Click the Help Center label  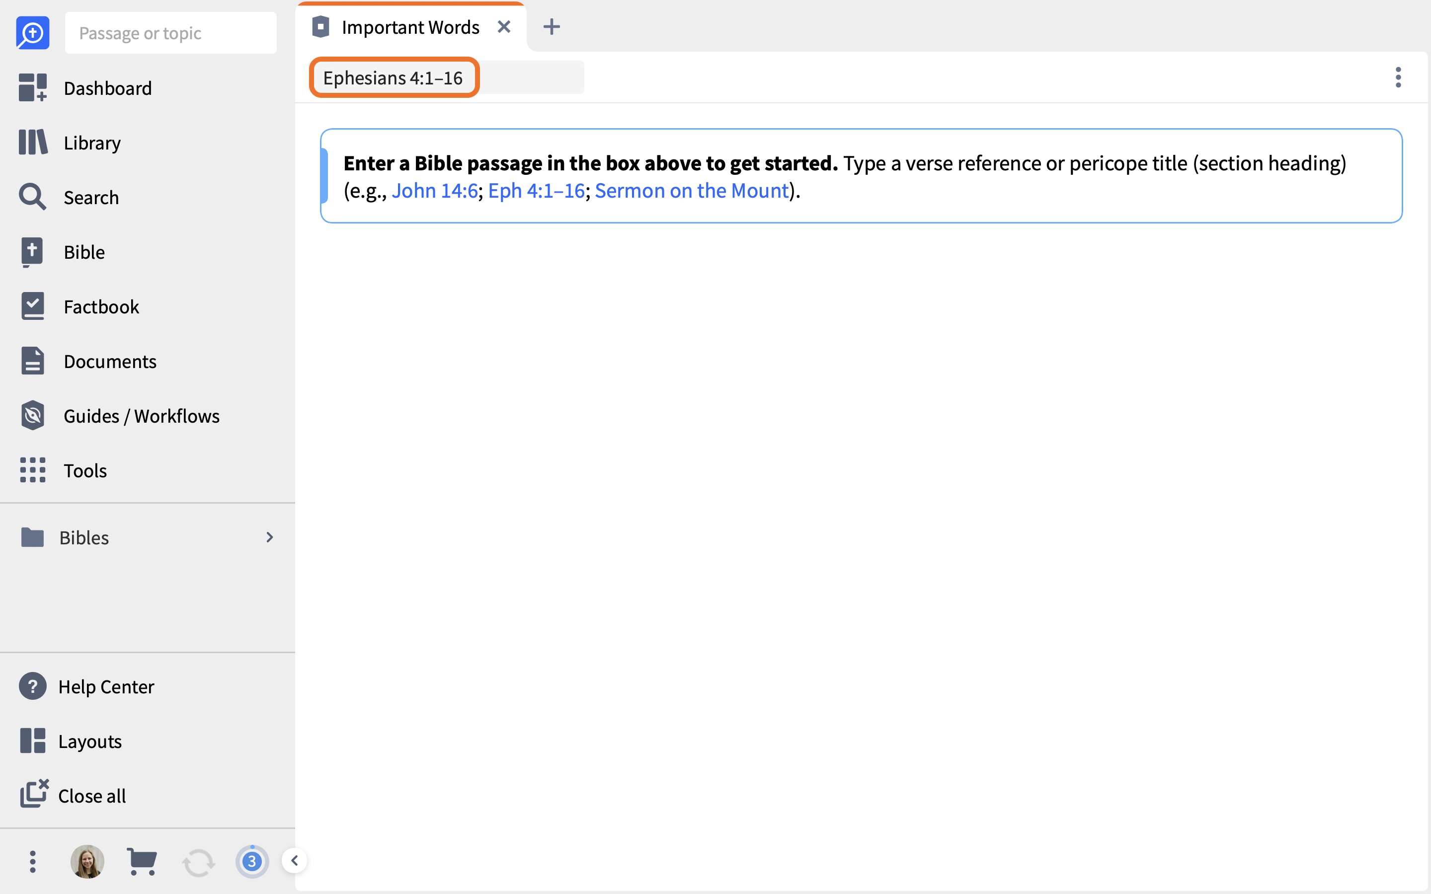(x=106, y=686)
